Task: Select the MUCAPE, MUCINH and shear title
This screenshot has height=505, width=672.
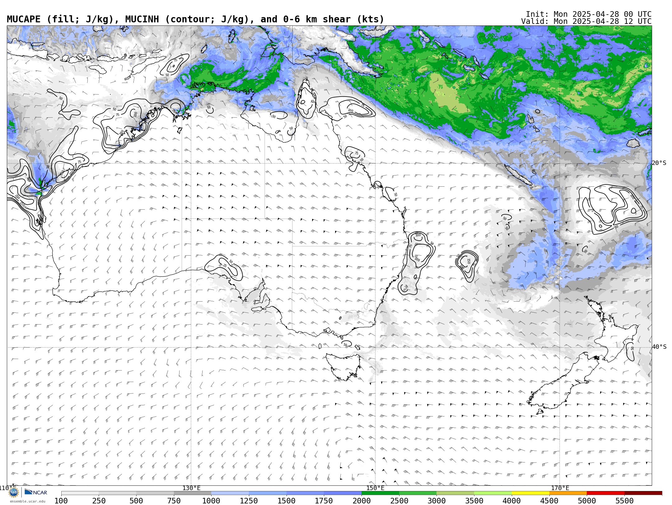Action: (195, 19)
